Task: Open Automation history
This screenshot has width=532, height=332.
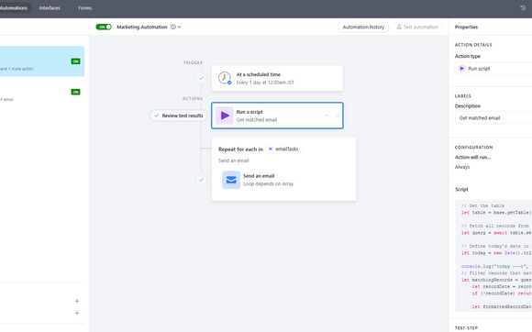Action: (x=363, y=27)
